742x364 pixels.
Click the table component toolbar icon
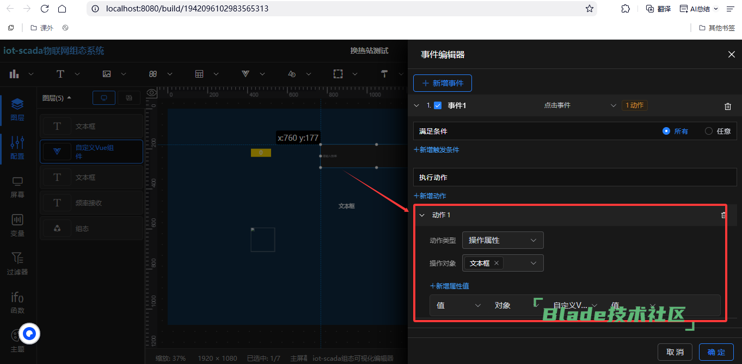point(199,74)
